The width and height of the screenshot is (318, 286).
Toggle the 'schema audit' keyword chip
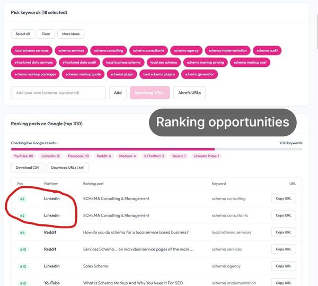click(x=267, y=50)
